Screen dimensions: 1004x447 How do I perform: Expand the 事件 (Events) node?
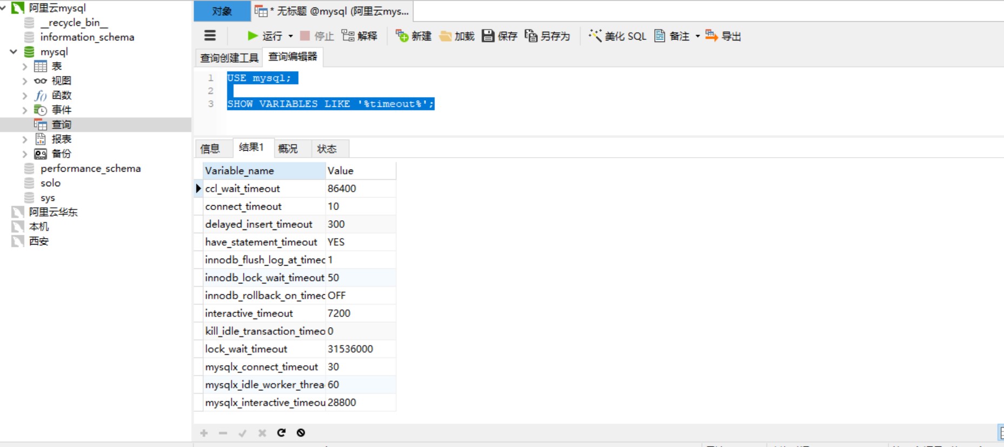pos(25,110)
